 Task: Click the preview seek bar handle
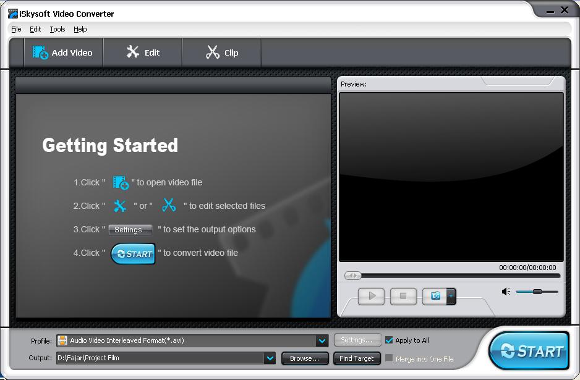pyautogui.click(x=352, y=276)
